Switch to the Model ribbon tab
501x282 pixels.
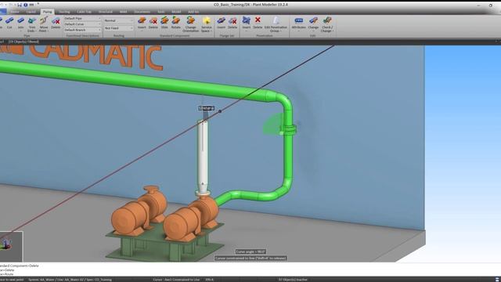click(176, 12)
